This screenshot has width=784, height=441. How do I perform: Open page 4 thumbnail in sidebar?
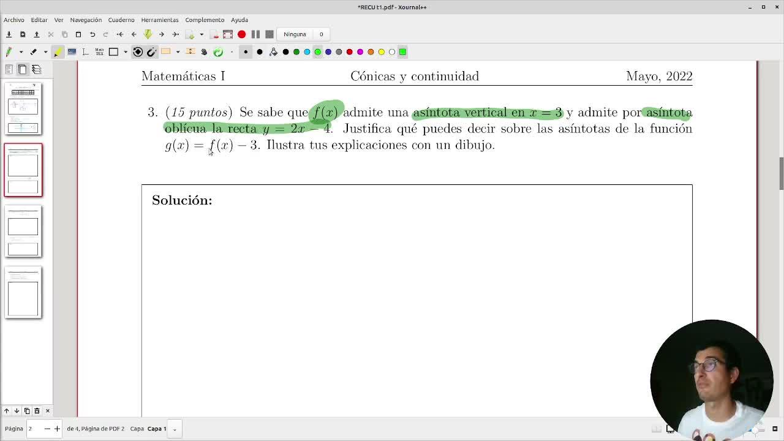tap(23, 293)
